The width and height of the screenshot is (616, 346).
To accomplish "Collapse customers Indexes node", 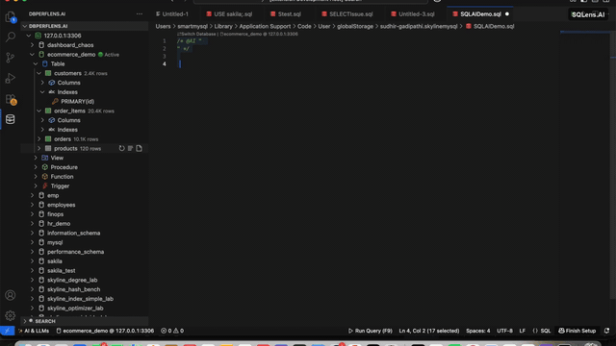I will tap(42, 92).
